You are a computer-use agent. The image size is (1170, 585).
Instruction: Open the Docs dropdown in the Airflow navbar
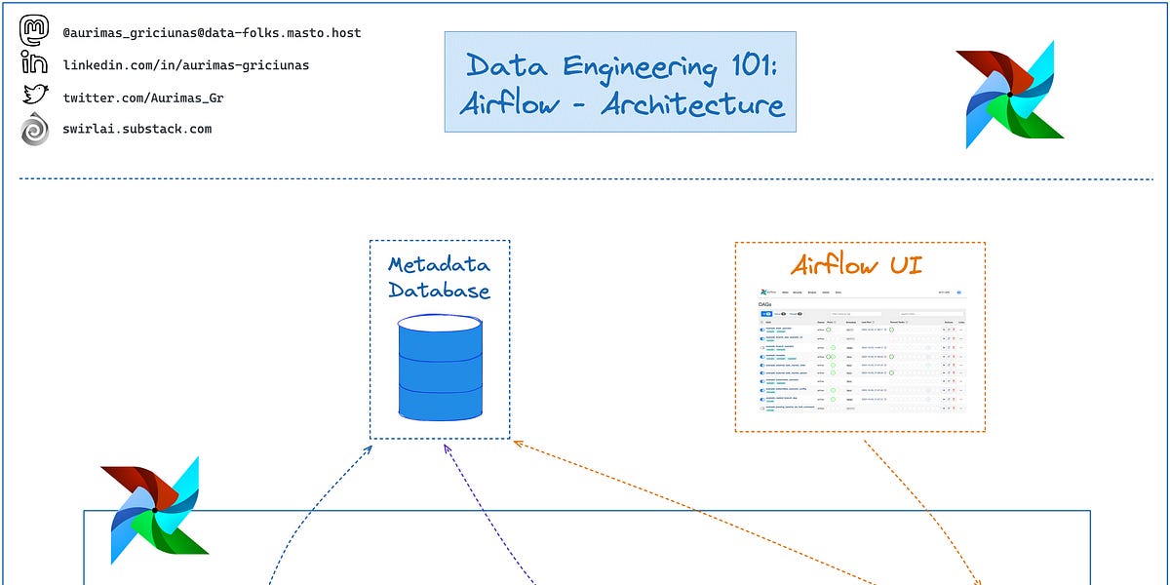838,292
